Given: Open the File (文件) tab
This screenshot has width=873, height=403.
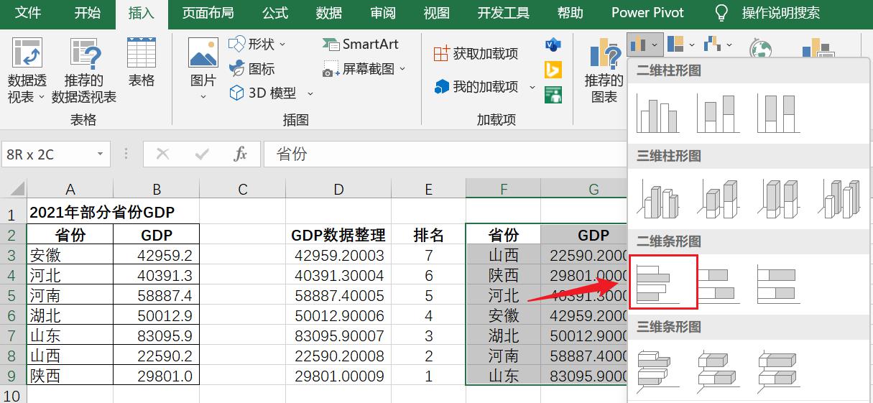Looking at the screenshot, I should click(28, 13).
